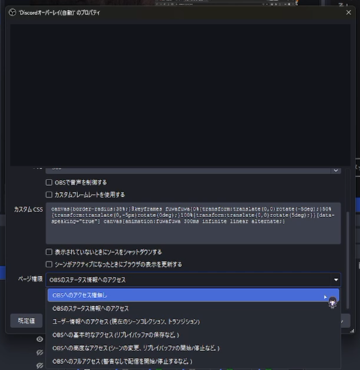Screen dimensions: 360x370
Task: Toggle the visible eye icon behind dialog
Action: click(x=40, y=339)
